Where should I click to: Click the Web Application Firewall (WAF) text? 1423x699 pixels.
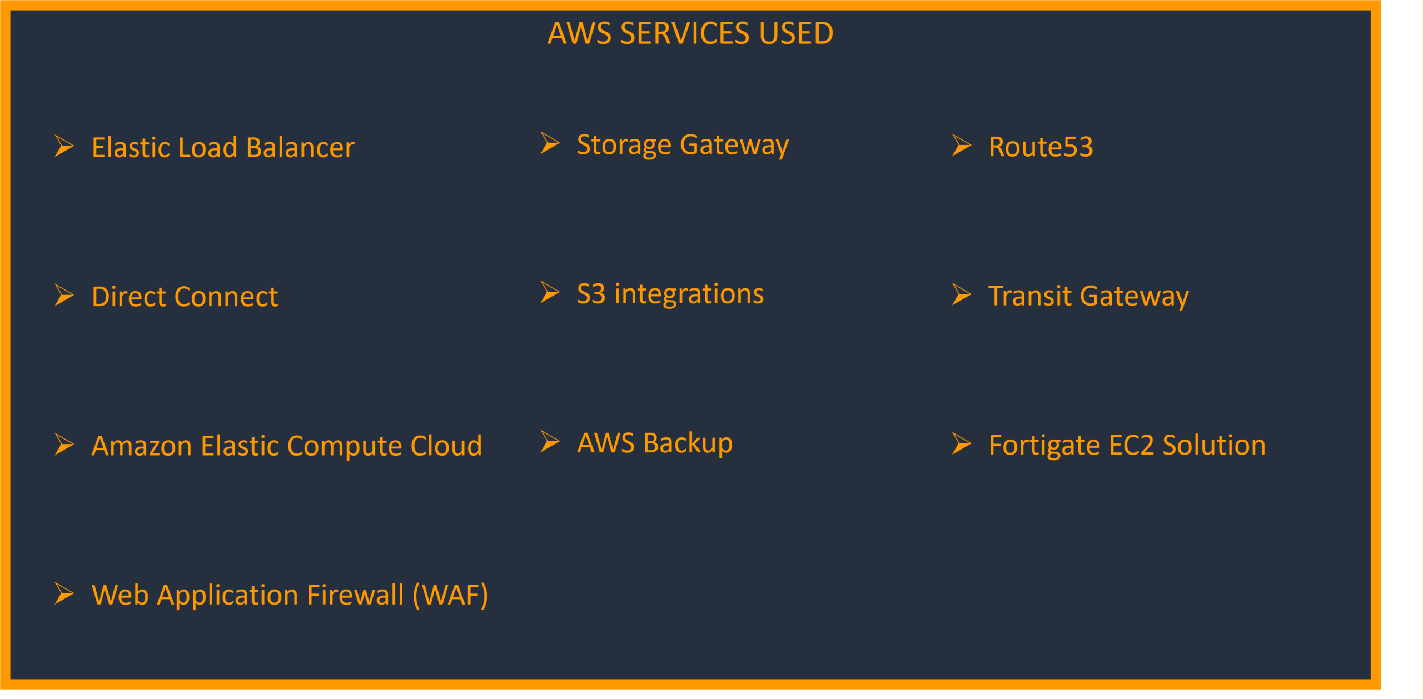(x=290, y=595)
